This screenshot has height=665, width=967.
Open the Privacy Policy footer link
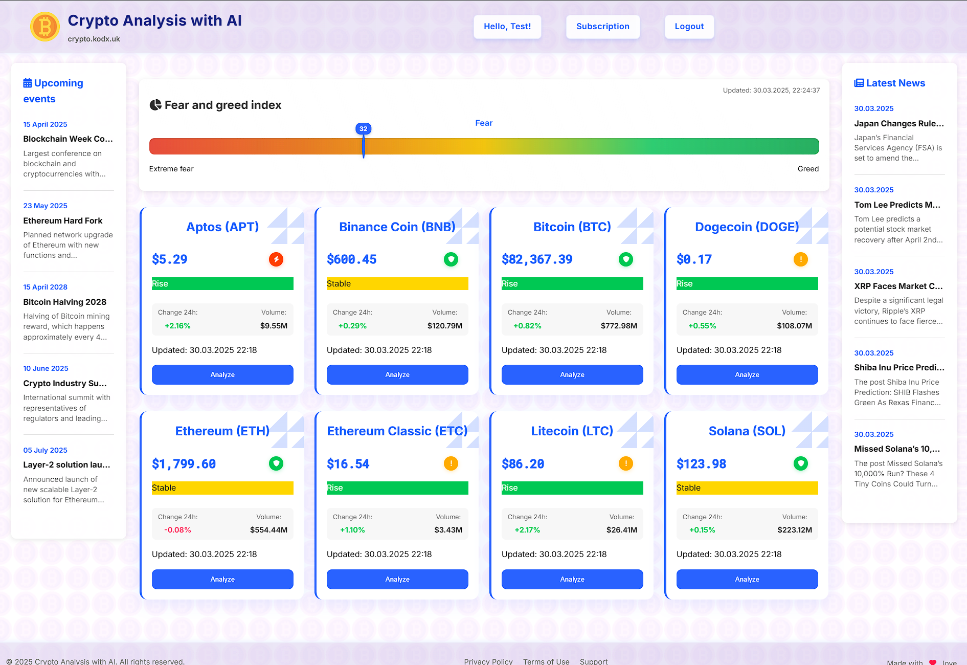pyautogui.click(x=488, y=661)
